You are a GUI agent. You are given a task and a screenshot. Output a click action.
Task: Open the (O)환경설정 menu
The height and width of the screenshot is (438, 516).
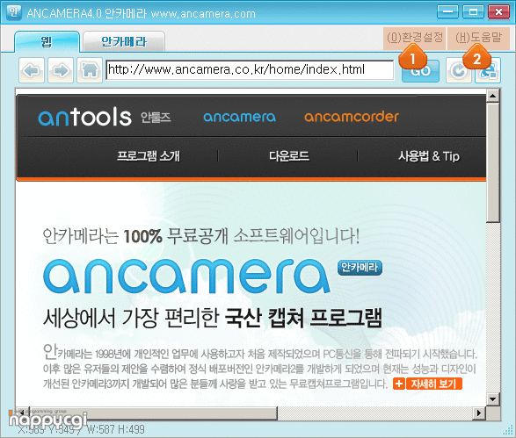click(415, 38)
